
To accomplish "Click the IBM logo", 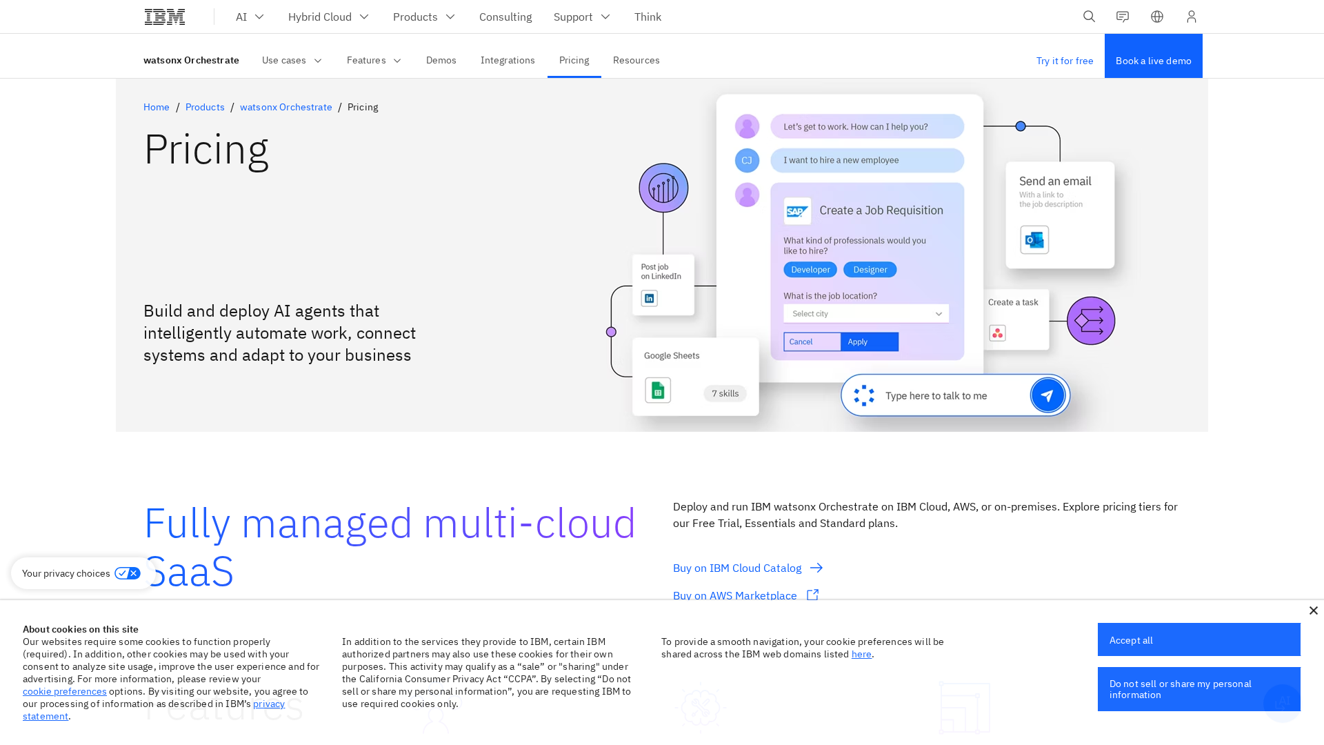I will point(164,17).
